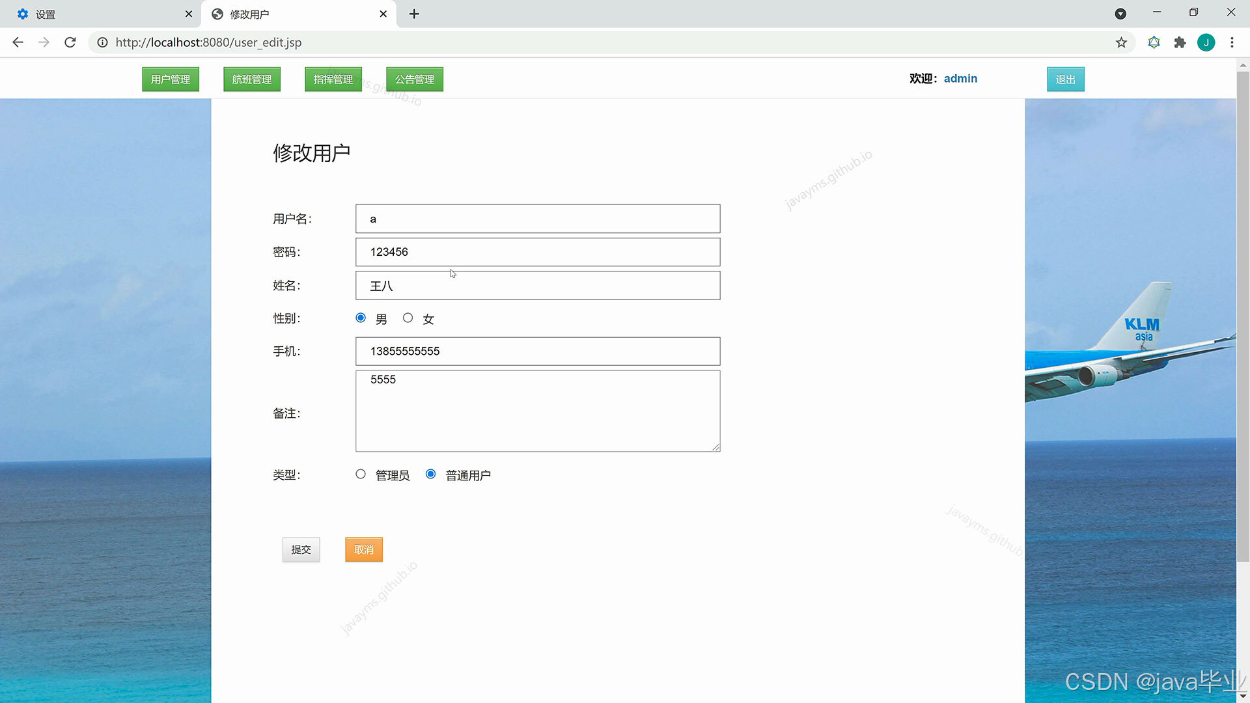This screenshot has height=703, width=1250.
Task: Open Chrome three-dot menu
Action: [1232, 42]
